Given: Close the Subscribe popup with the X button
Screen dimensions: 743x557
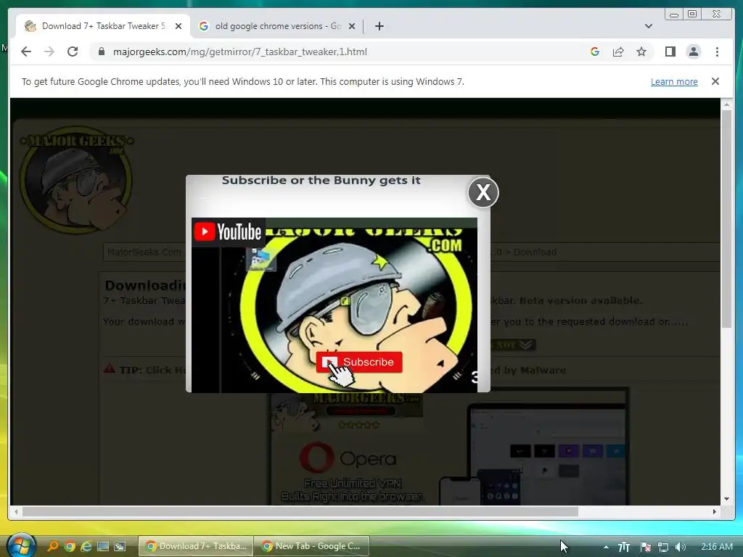Looking at the screenshot, I should click(x=483, y=192).
